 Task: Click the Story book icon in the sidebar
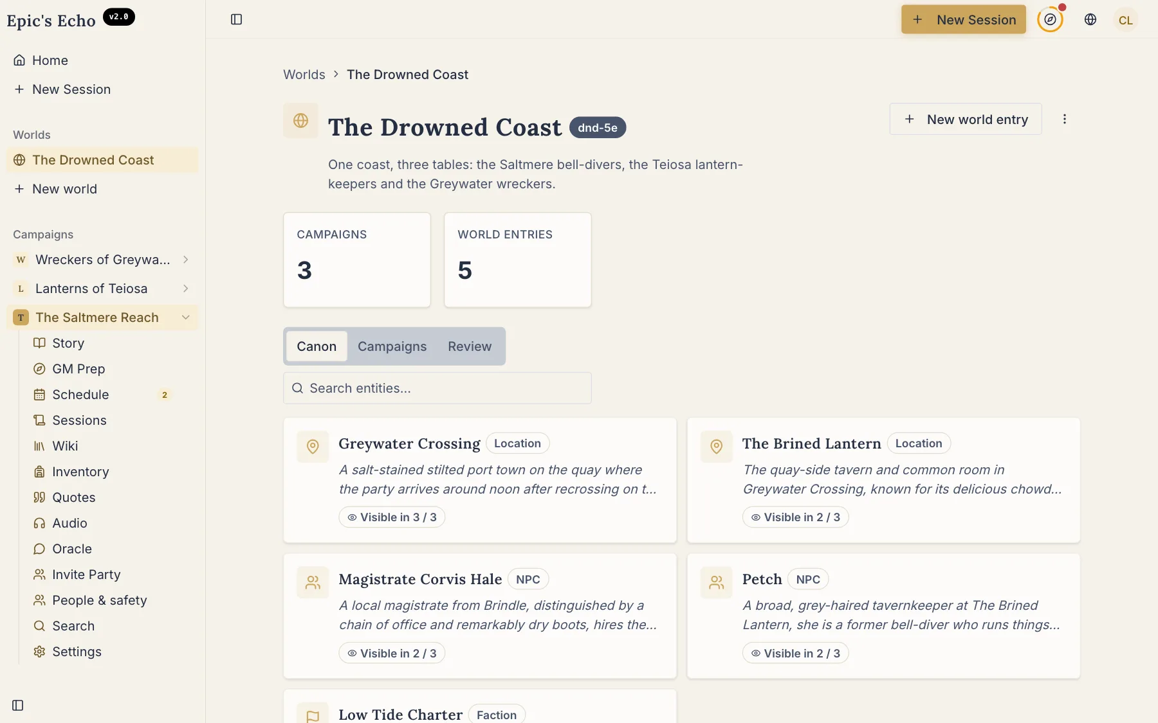pos(39,343)
